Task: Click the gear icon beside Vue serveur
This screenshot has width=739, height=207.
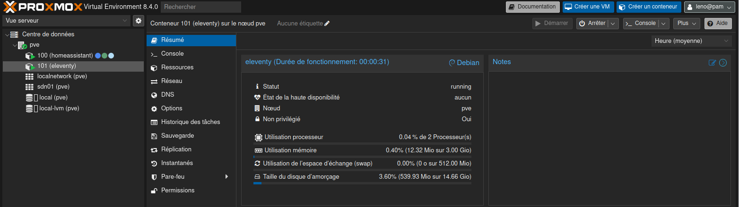Action: coord(139,21)
